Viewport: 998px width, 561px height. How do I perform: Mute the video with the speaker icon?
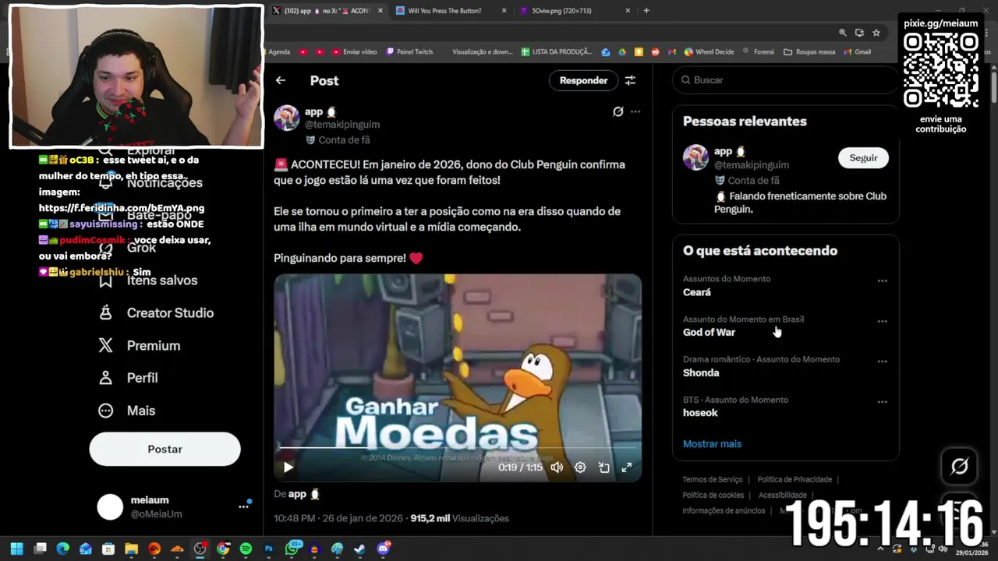[x=557, y=467]
